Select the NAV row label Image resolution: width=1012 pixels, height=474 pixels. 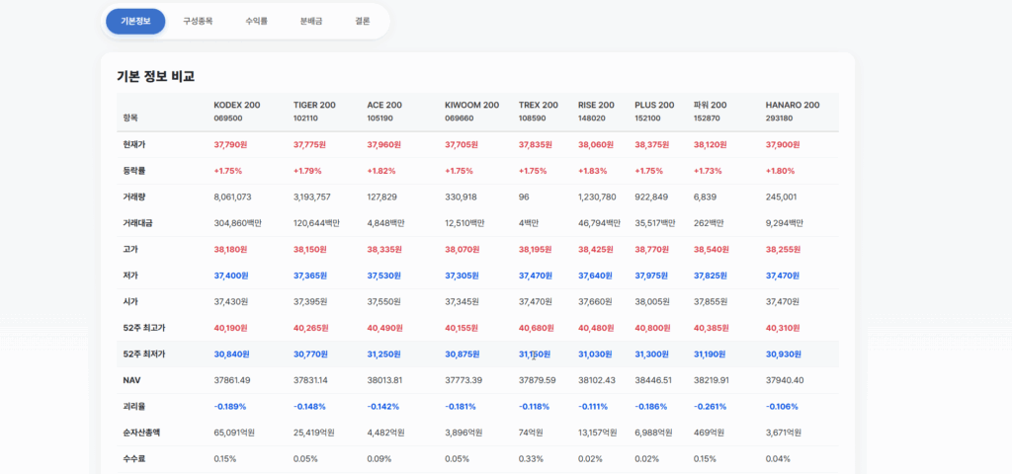(131, 380)
